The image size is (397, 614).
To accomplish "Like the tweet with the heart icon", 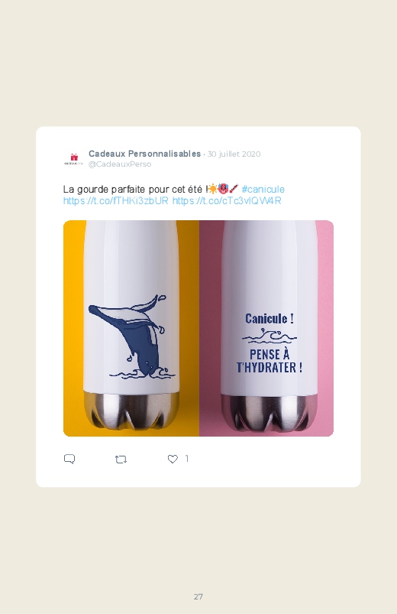I will tap(173, 459).
